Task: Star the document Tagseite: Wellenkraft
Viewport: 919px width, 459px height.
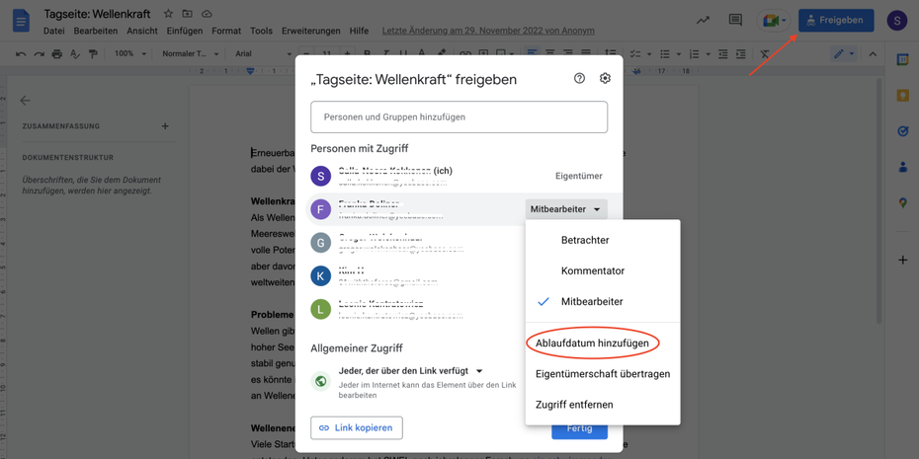Action: (x=168, y=15)
